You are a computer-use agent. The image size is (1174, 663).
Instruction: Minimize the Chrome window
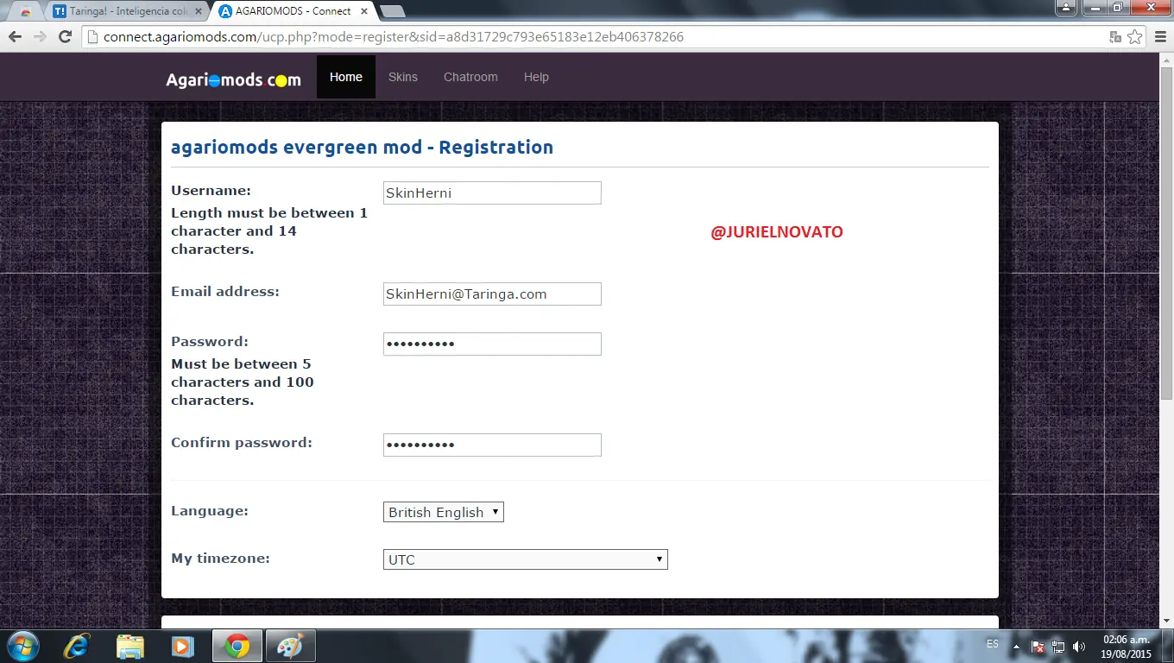[1094, 7]
